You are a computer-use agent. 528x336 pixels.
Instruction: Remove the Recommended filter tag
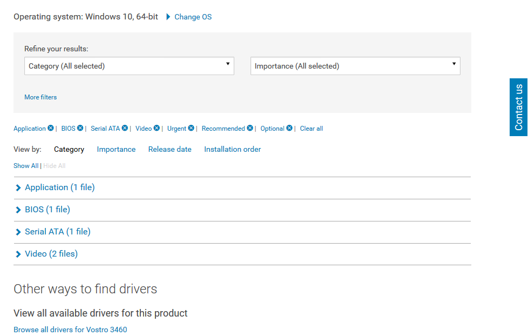[x=250, y=128]
